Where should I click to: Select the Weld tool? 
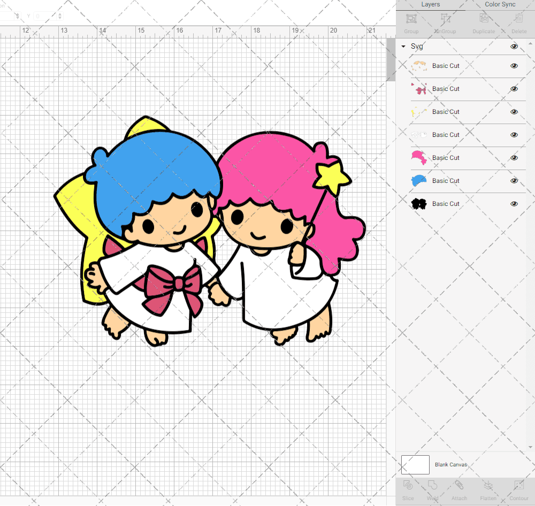(x=432, y=489)
